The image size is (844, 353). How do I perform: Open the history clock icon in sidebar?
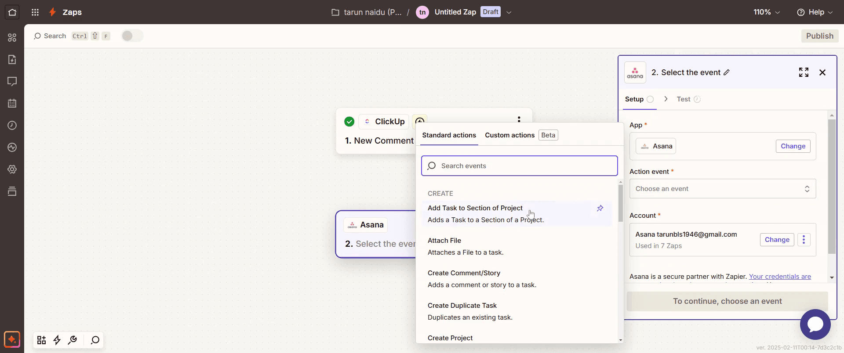click(x=12, y=126)
